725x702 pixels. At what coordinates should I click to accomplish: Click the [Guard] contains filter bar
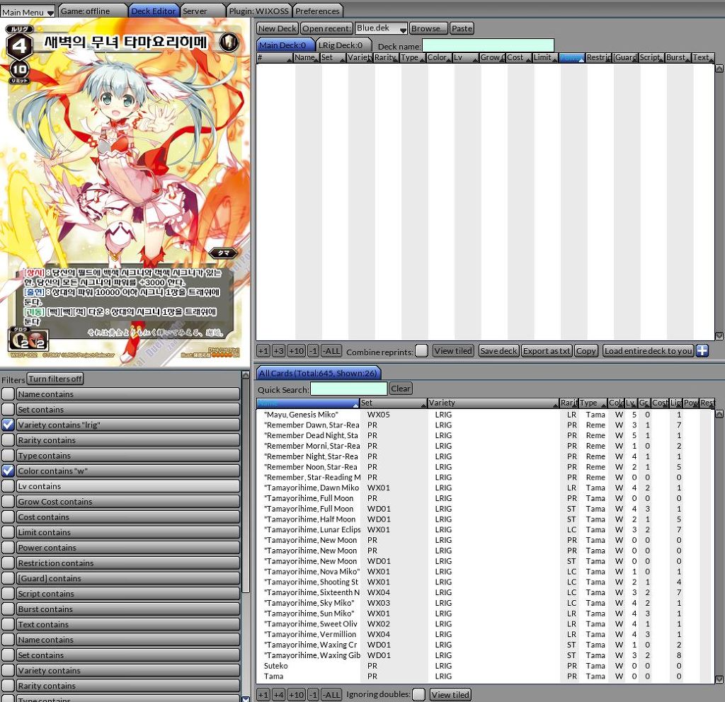click(x=128, y=578)
